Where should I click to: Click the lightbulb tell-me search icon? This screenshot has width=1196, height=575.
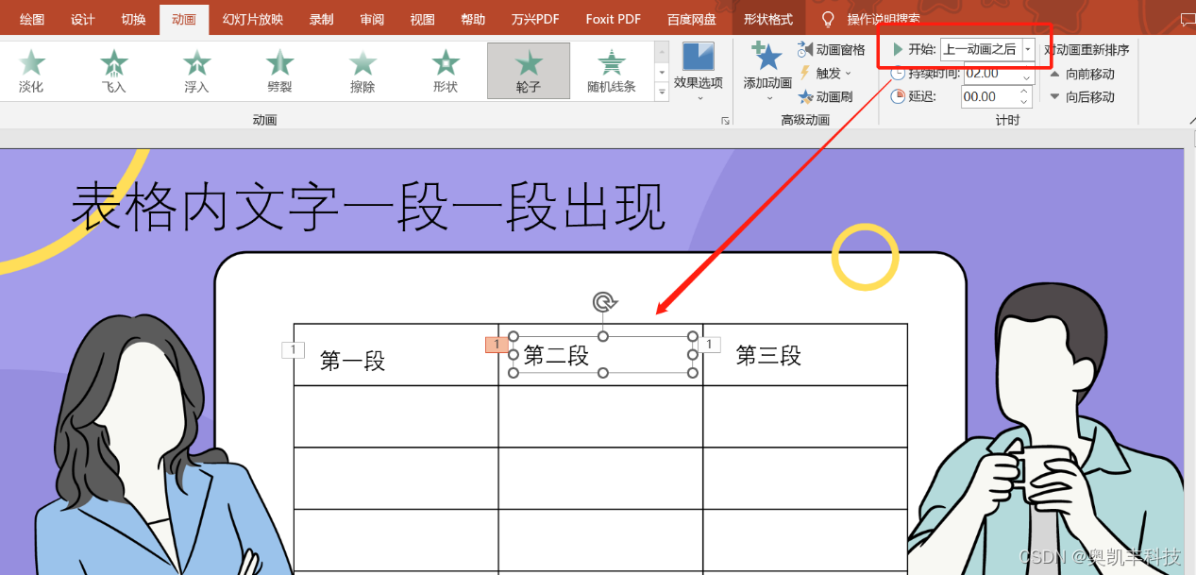pyautogui.click(x=828, y=20)
